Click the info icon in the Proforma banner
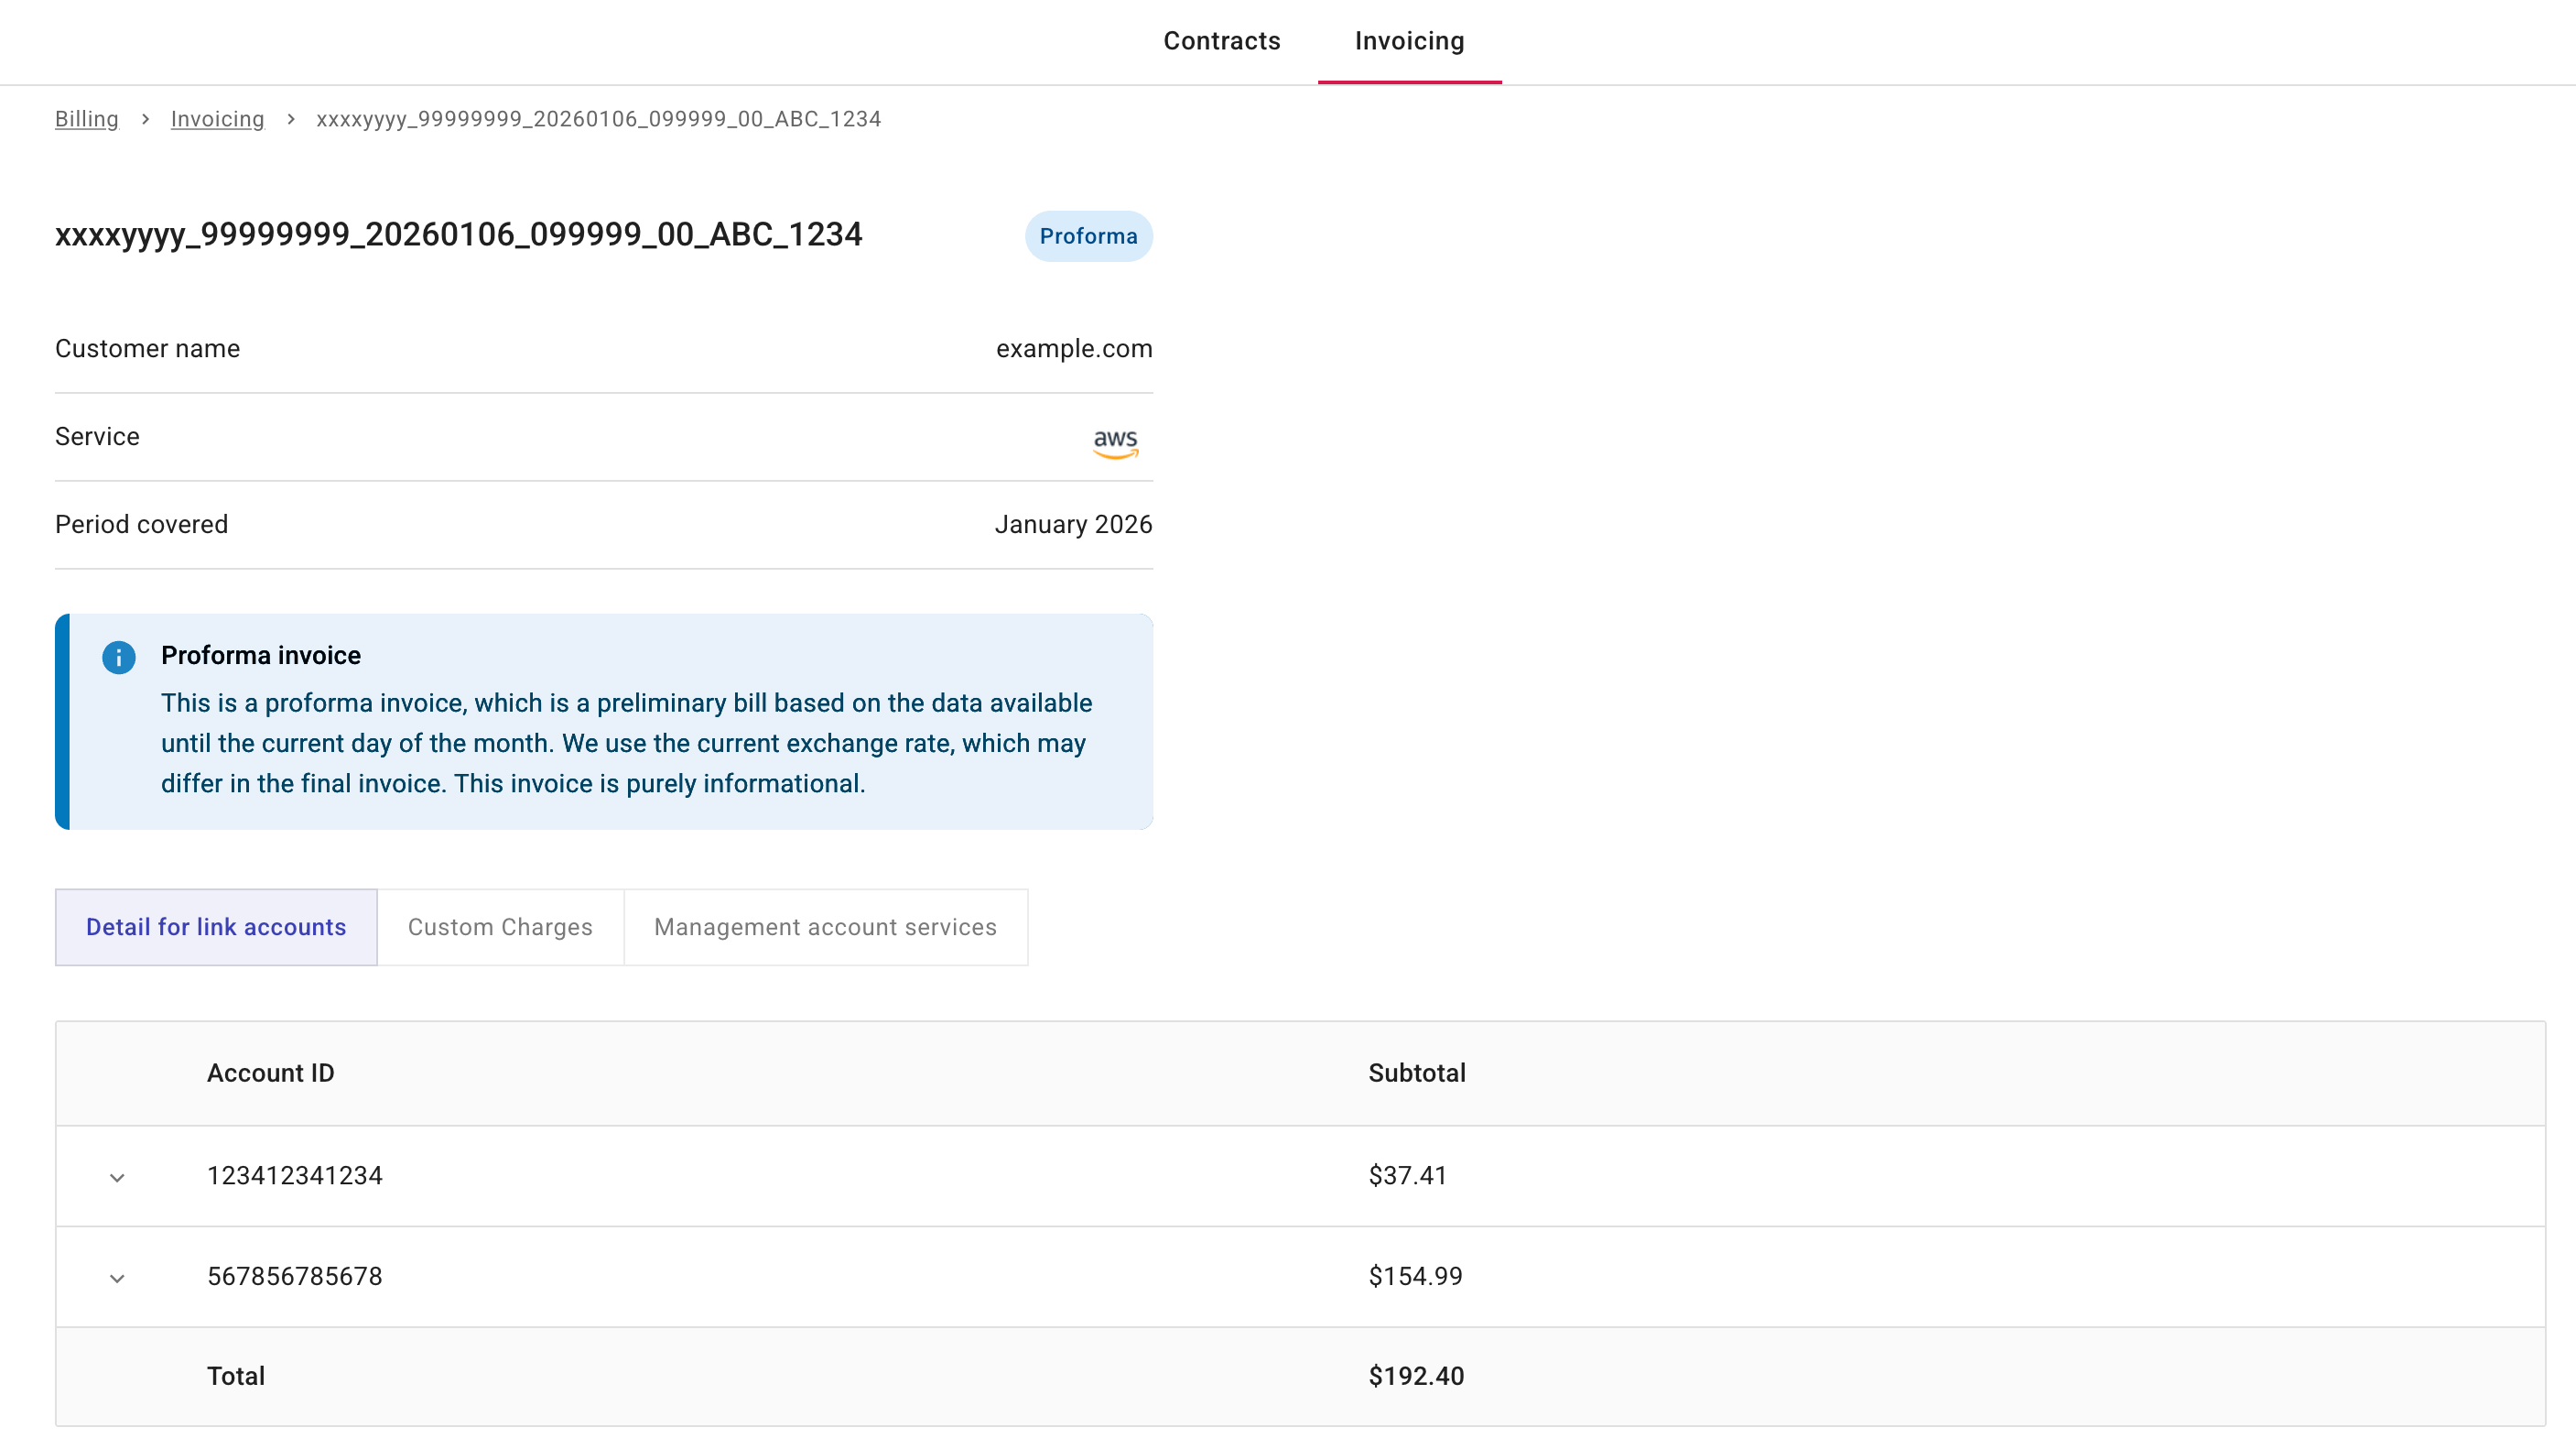This screenshot has height=1449, width=2576. 119,658
